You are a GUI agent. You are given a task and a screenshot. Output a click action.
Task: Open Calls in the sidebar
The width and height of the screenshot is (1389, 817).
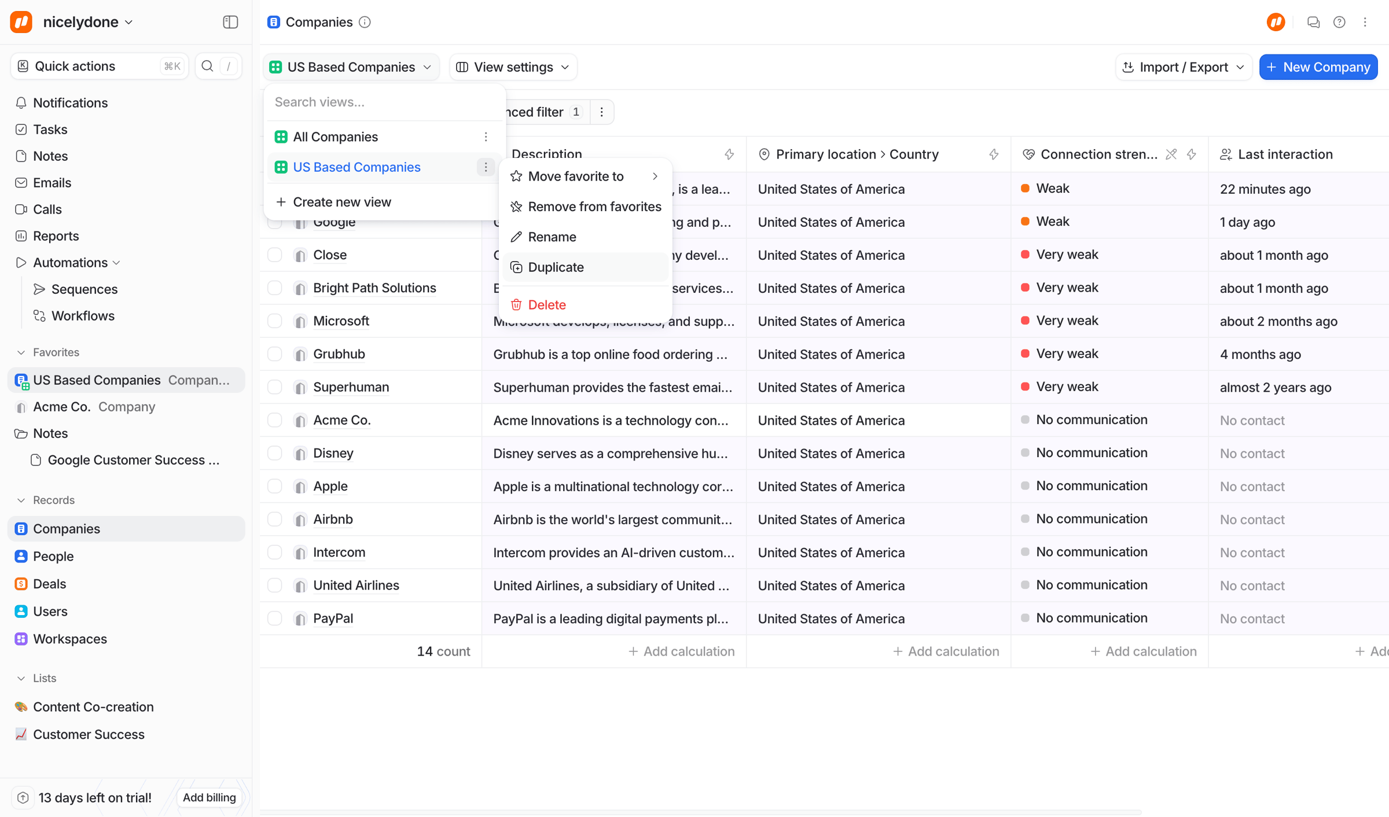click(x=47, y=209)
